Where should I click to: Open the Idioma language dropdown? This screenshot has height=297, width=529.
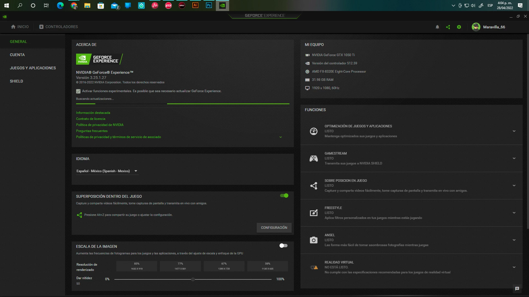click(108, 171)
